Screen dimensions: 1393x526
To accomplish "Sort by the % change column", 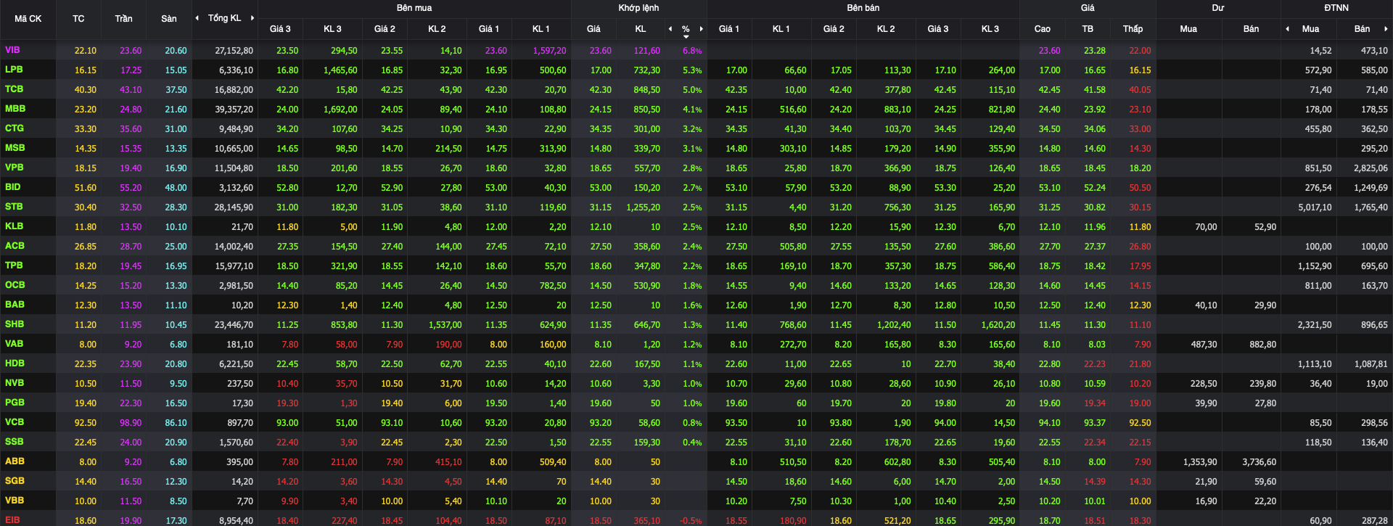I will point(686,30).
